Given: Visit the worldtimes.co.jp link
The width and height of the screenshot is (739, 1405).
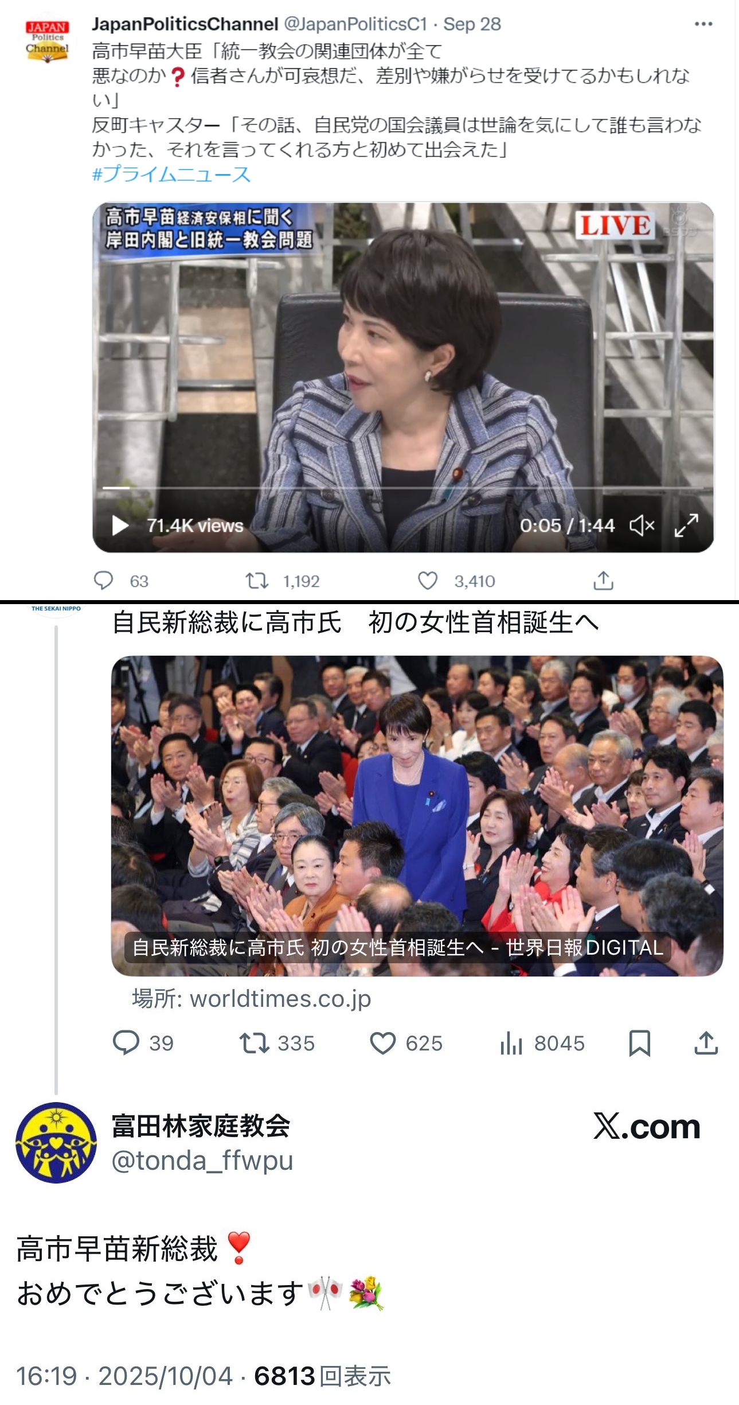Looking at the screenshot, I should [252, 999].
